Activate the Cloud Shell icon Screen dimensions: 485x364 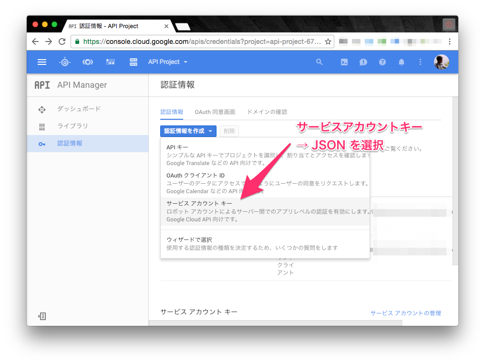point(344,62)
